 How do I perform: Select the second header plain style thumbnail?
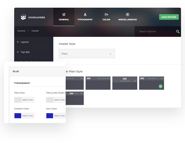[x=98, y=83]
